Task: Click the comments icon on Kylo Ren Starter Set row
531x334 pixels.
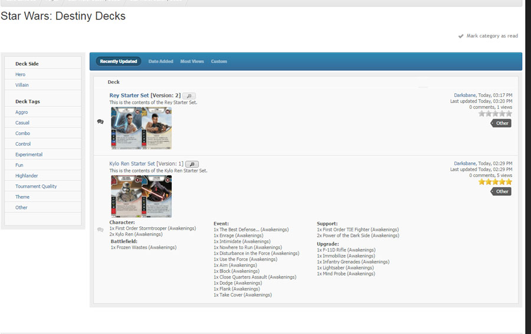Action: click(100, 230)
